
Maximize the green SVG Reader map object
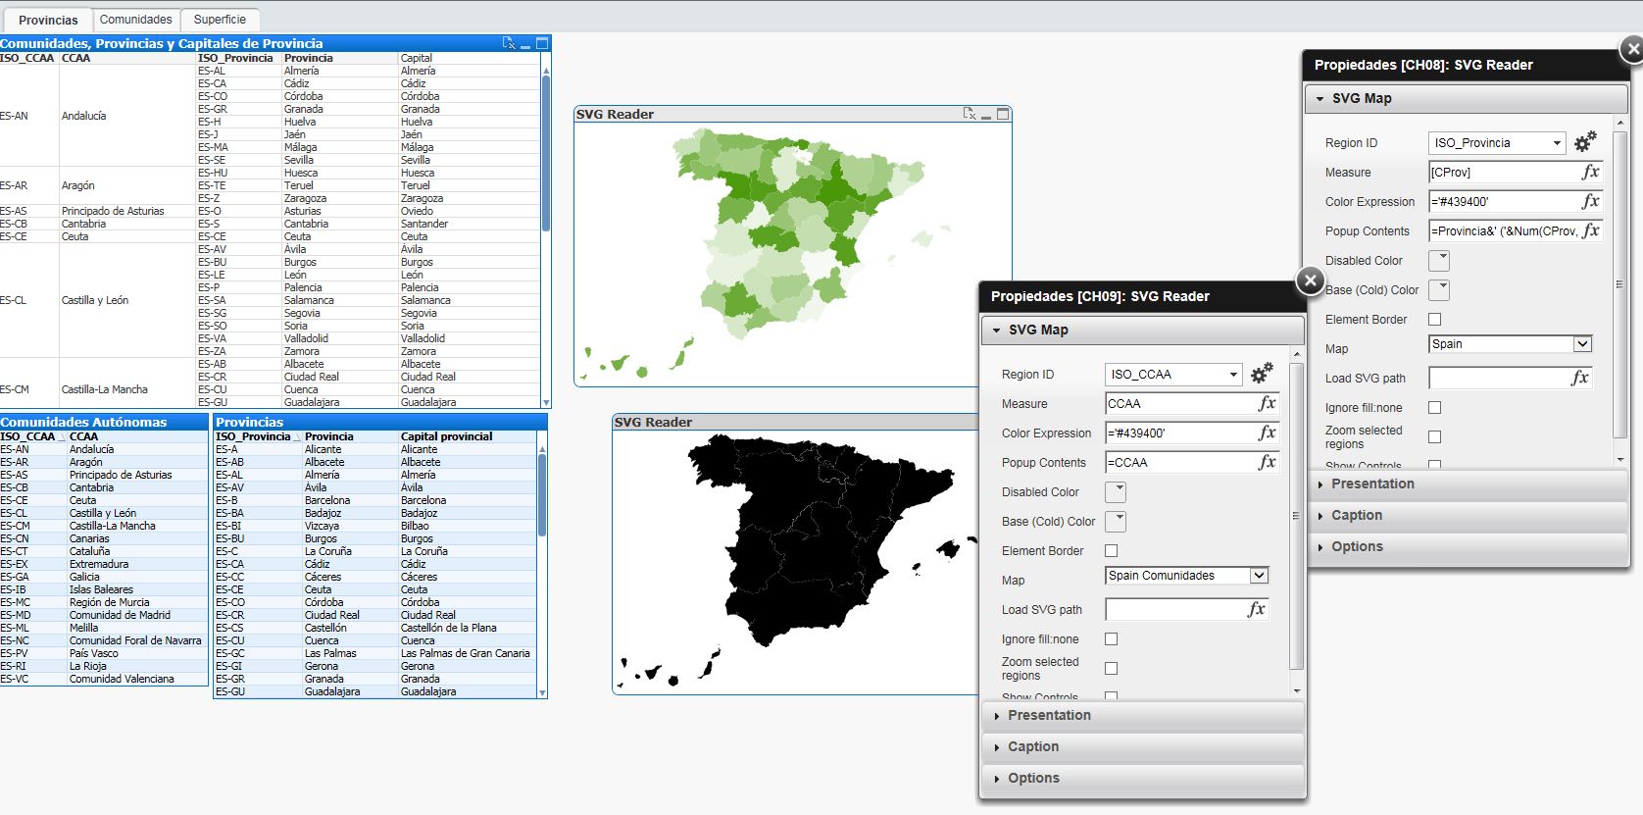(x=1003, y=114)
